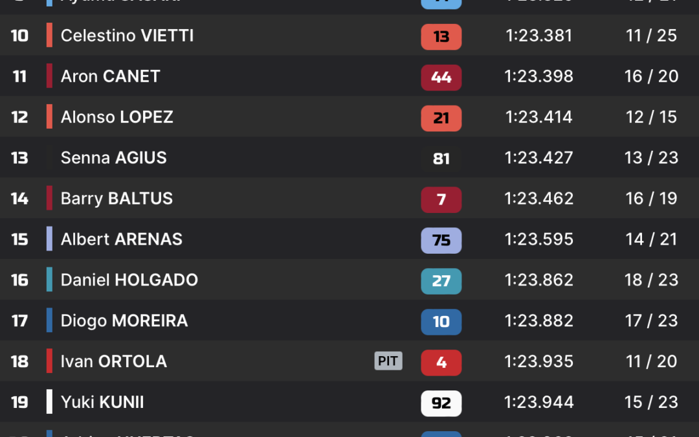The image size is (699, 437).
Task: Click rider number badge 13
Action: point(441,36)
